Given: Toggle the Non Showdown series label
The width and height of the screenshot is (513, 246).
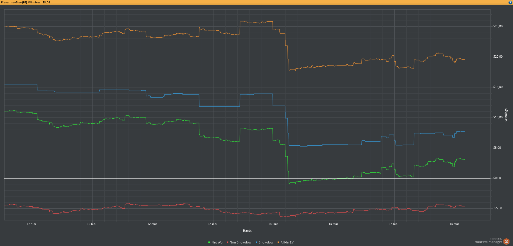Looking at the screenshot, I should [x=242, y=242].
